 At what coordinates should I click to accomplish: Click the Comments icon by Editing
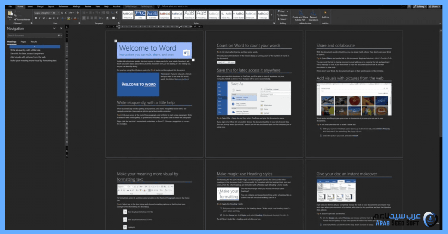coord(409,6)
